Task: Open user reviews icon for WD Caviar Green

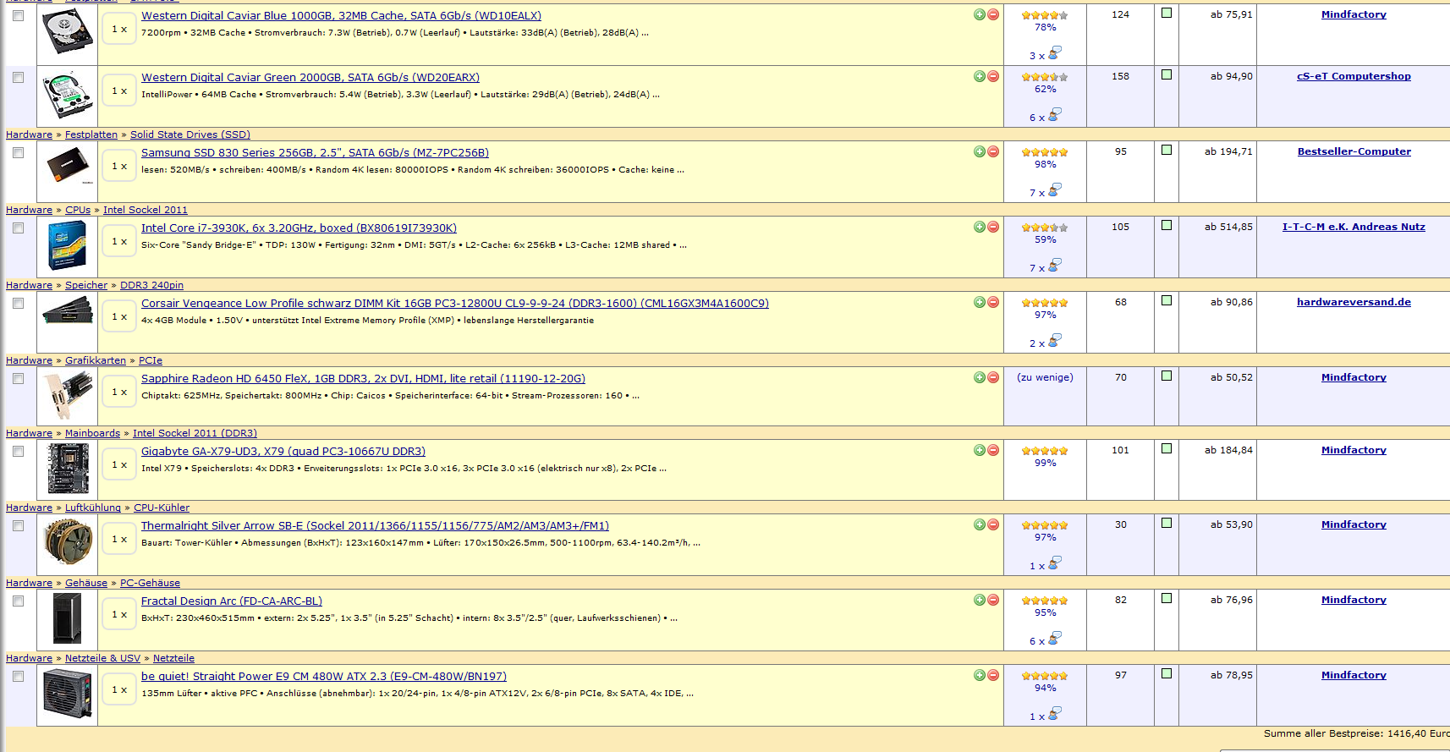Action: (1054, 115)
